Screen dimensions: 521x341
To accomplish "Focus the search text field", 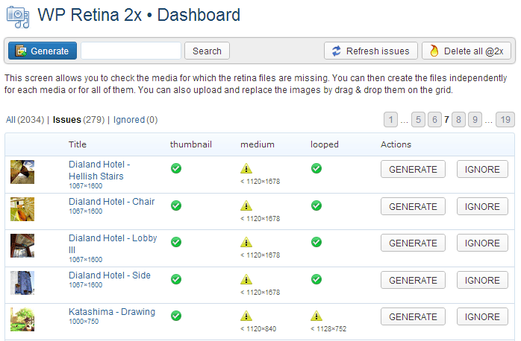I will coord(131,51).
